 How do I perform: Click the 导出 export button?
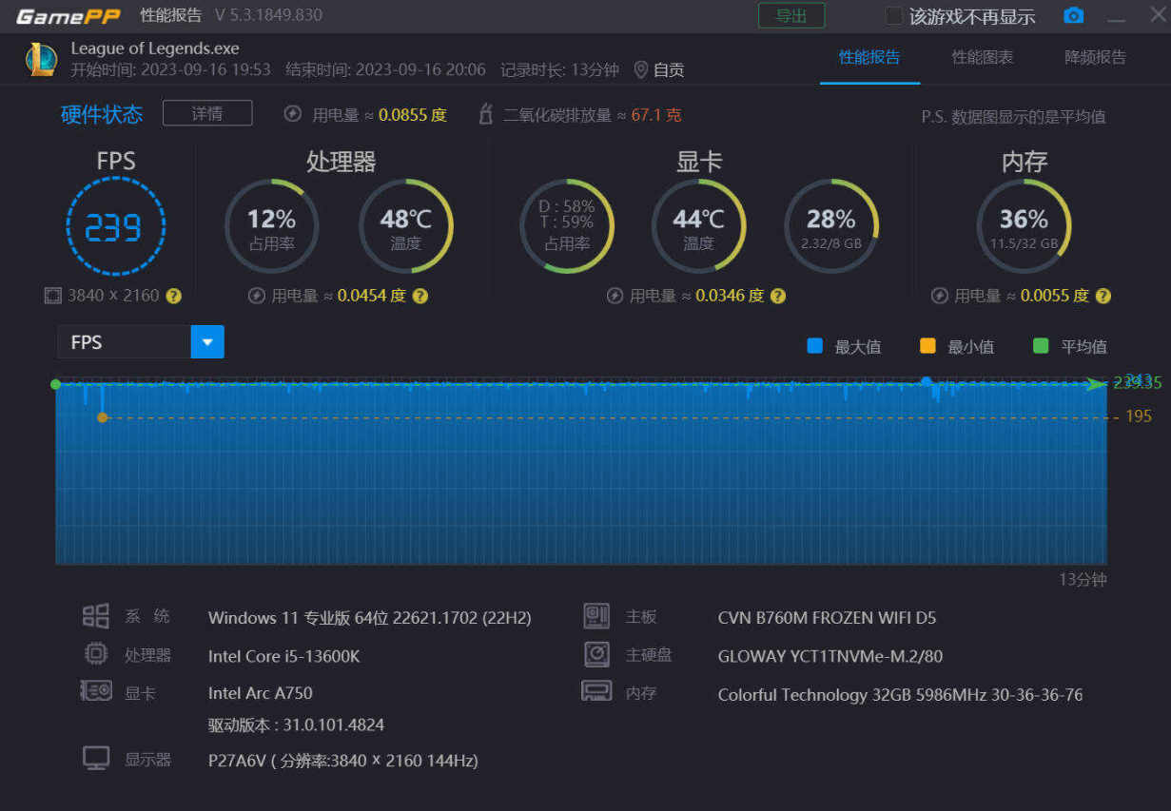pos(791,16)
